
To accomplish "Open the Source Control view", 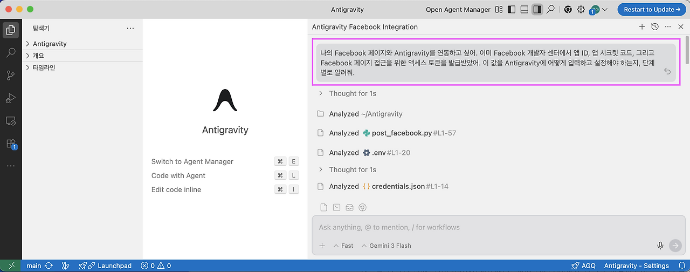I will [11, 76].
